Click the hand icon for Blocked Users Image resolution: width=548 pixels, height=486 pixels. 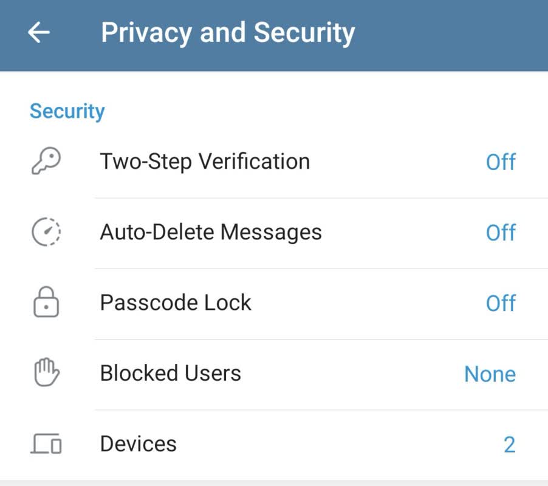pyautogui.click(x=46, y=373)
